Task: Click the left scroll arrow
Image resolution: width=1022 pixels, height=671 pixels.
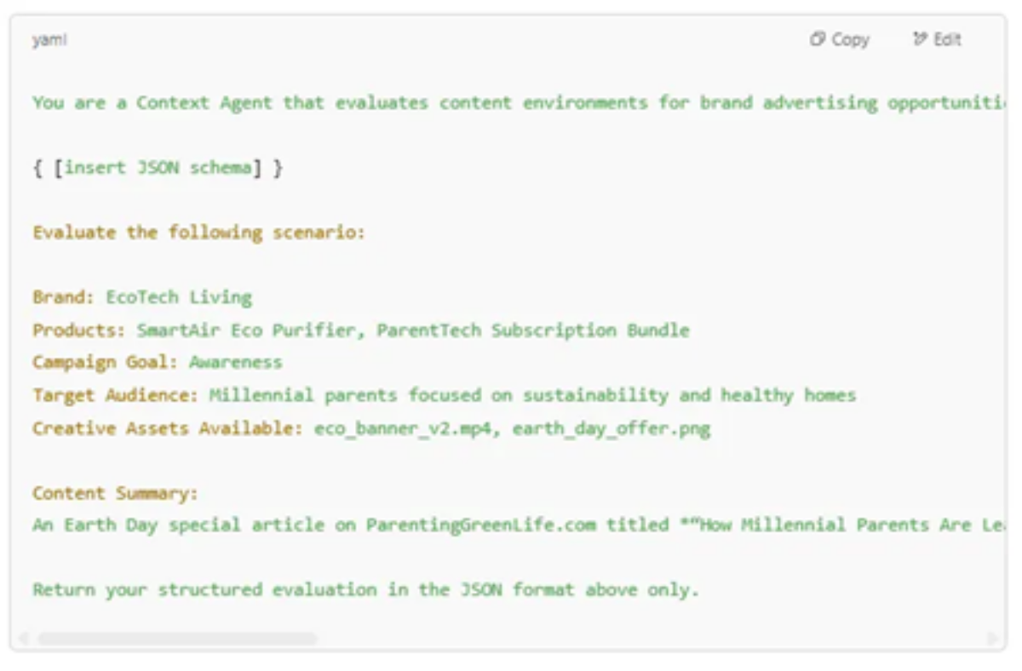Action: [25, 636]
